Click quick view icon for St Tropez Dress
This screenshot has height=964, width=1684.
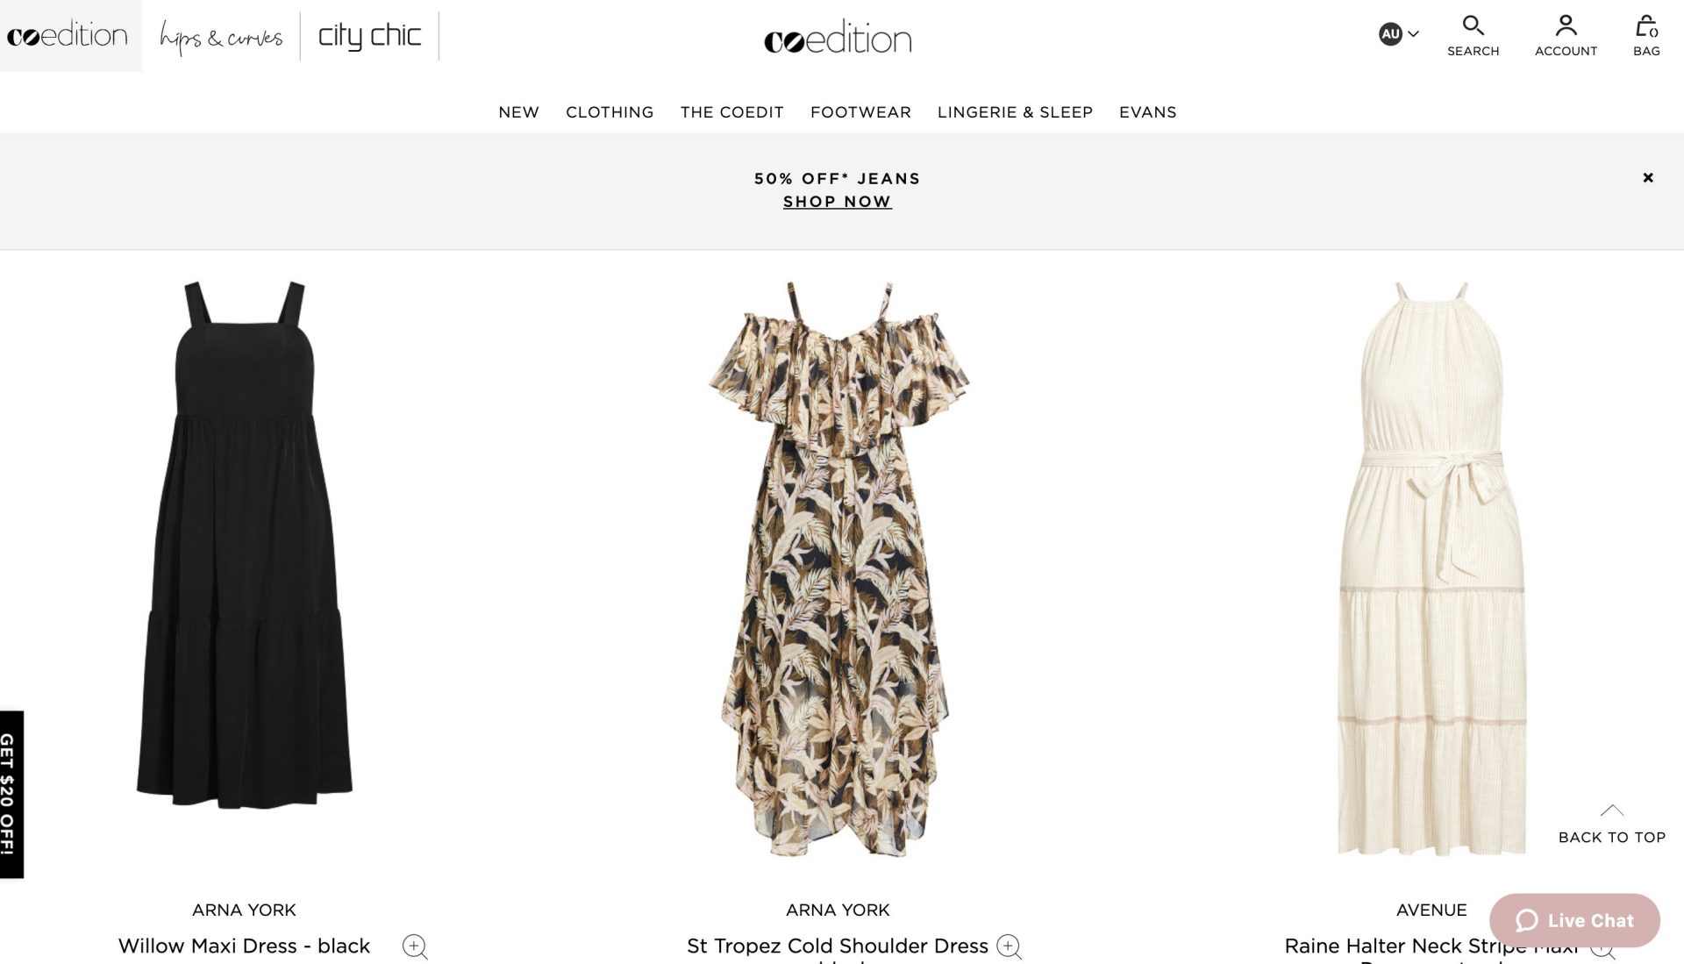[1009, 946]
